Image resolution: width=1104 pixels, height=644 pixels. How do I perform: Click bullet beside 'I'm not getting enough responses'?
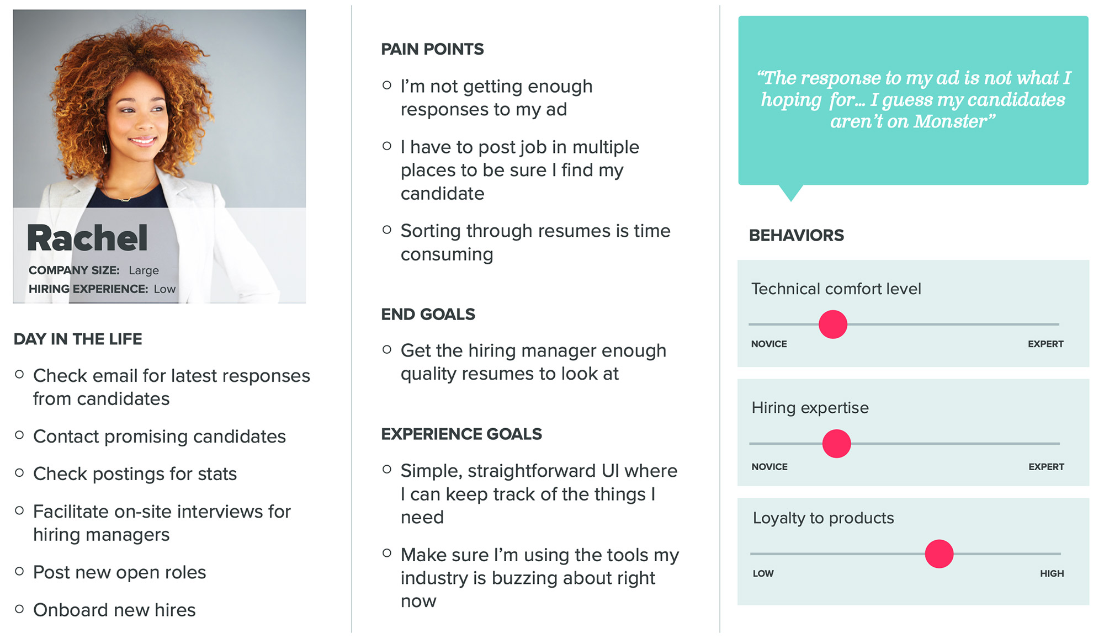click(387, 85)
